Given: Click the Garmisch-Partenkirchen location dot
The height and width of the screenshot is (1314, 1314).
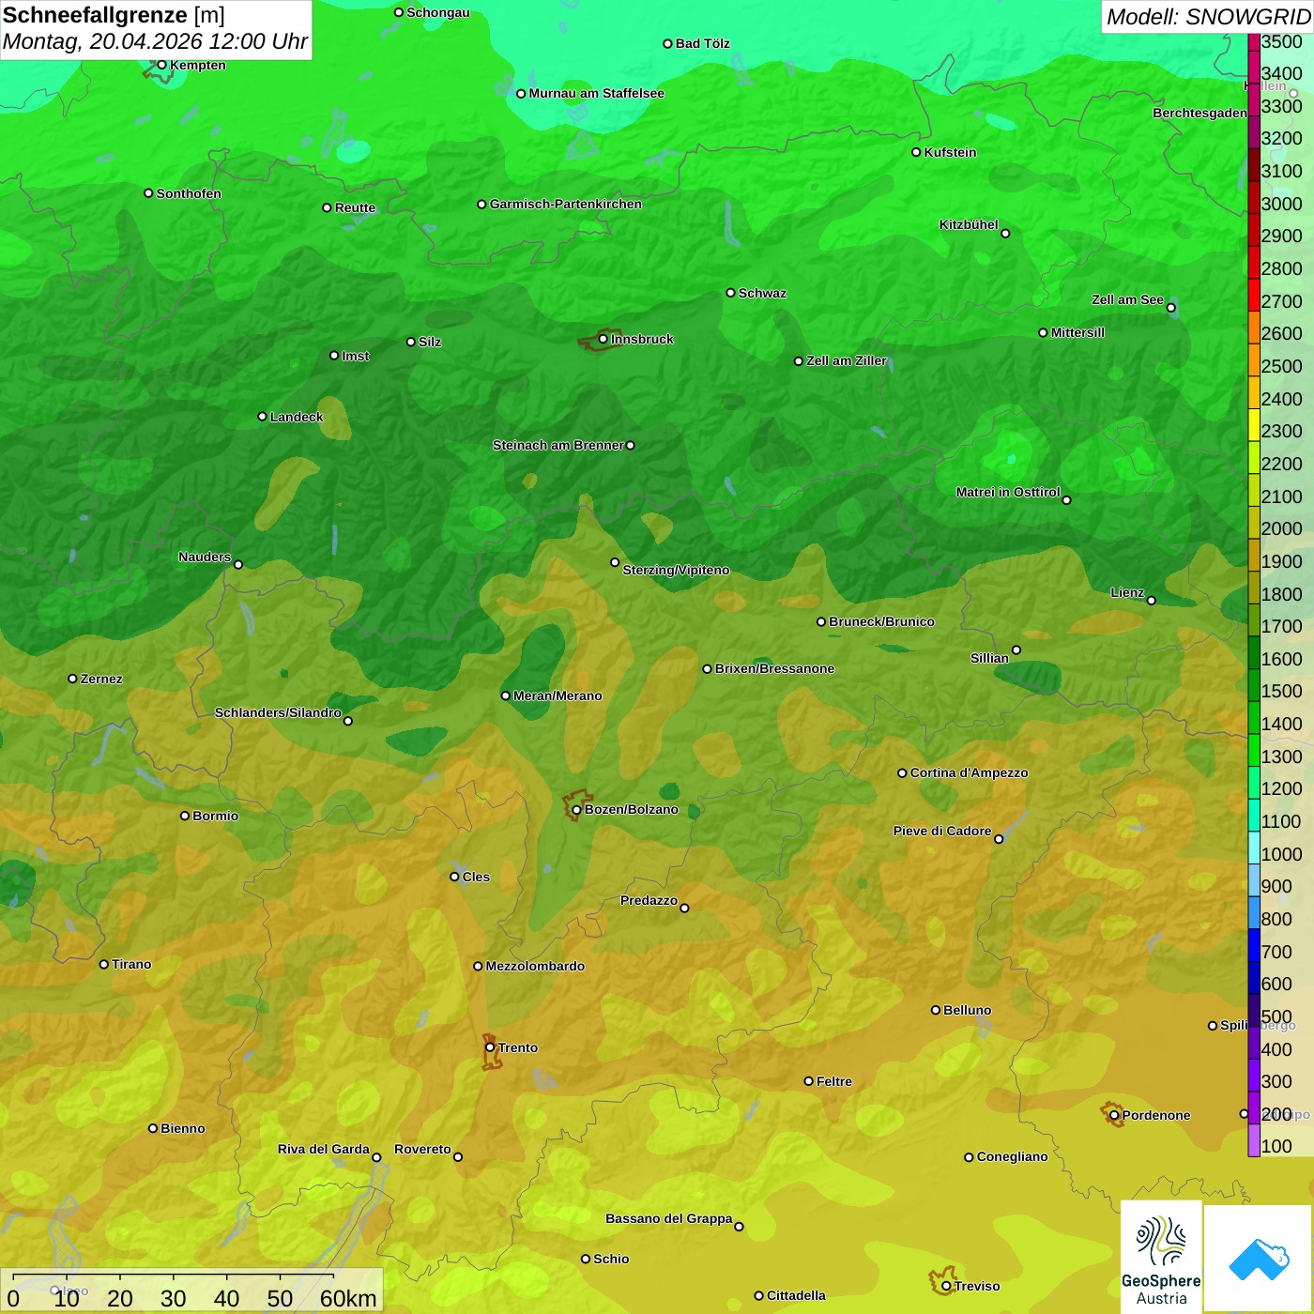Looking at the screenshot, I should coord(481,204).
